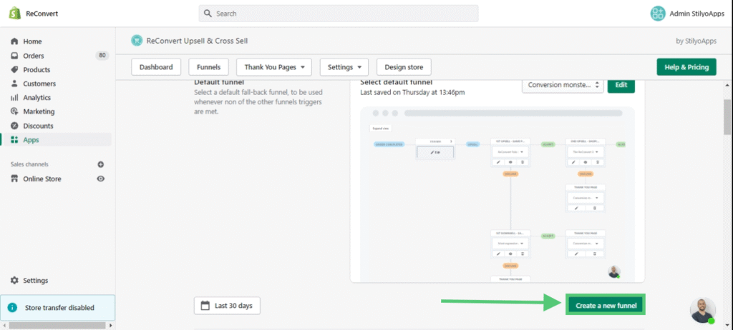Click the Shopify bag logo
Screen dimensions: 733x330
pos(15,13)
